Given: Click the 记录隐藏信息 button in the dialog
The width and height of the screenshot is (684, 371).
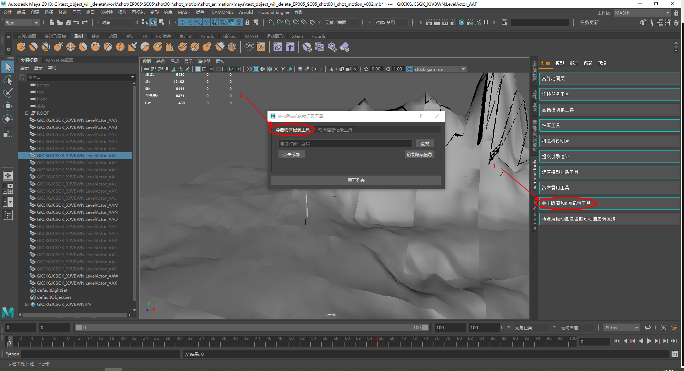Looking at the screenshot, I should tap(419, 155).
